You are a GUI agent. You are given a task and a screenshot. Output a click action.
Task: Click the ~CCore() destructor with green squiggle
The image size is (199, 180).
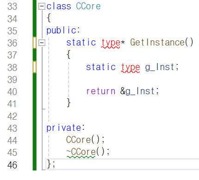pos(88,152)
